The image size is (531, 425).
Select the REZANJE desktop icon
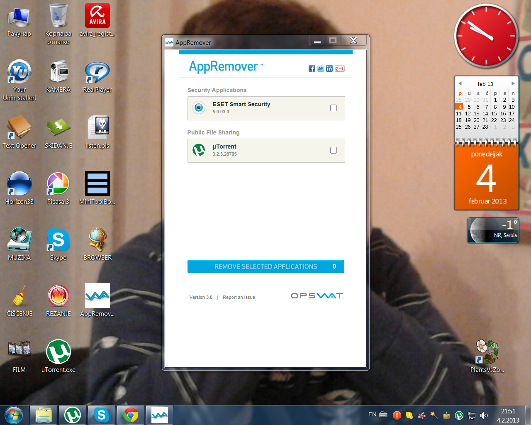coord(58,300)
